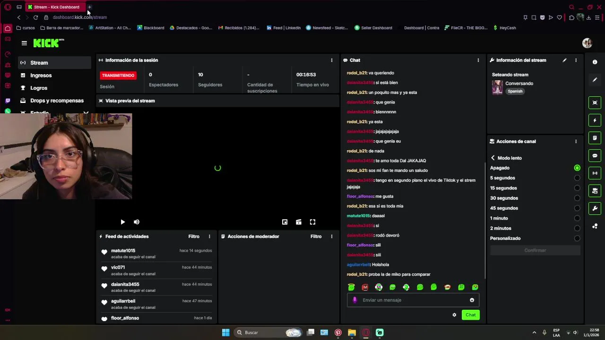Send the message with the green Chat button
The width and height of the screenshot is (605, 340).
tap(470, 315)
